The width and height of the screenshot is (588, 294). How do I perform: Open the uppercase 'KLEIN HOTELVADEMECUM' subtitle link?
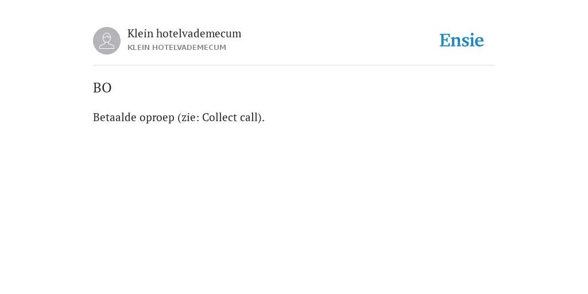click(x=177, y=48)
